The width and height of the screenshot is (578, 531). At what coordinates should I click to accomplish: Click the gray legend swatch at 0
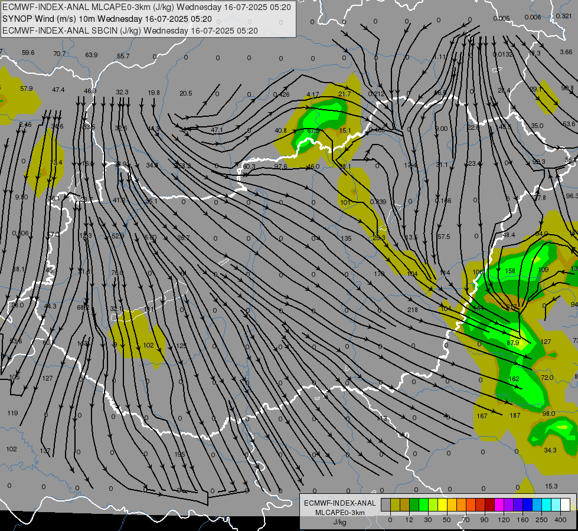point(386,504)
